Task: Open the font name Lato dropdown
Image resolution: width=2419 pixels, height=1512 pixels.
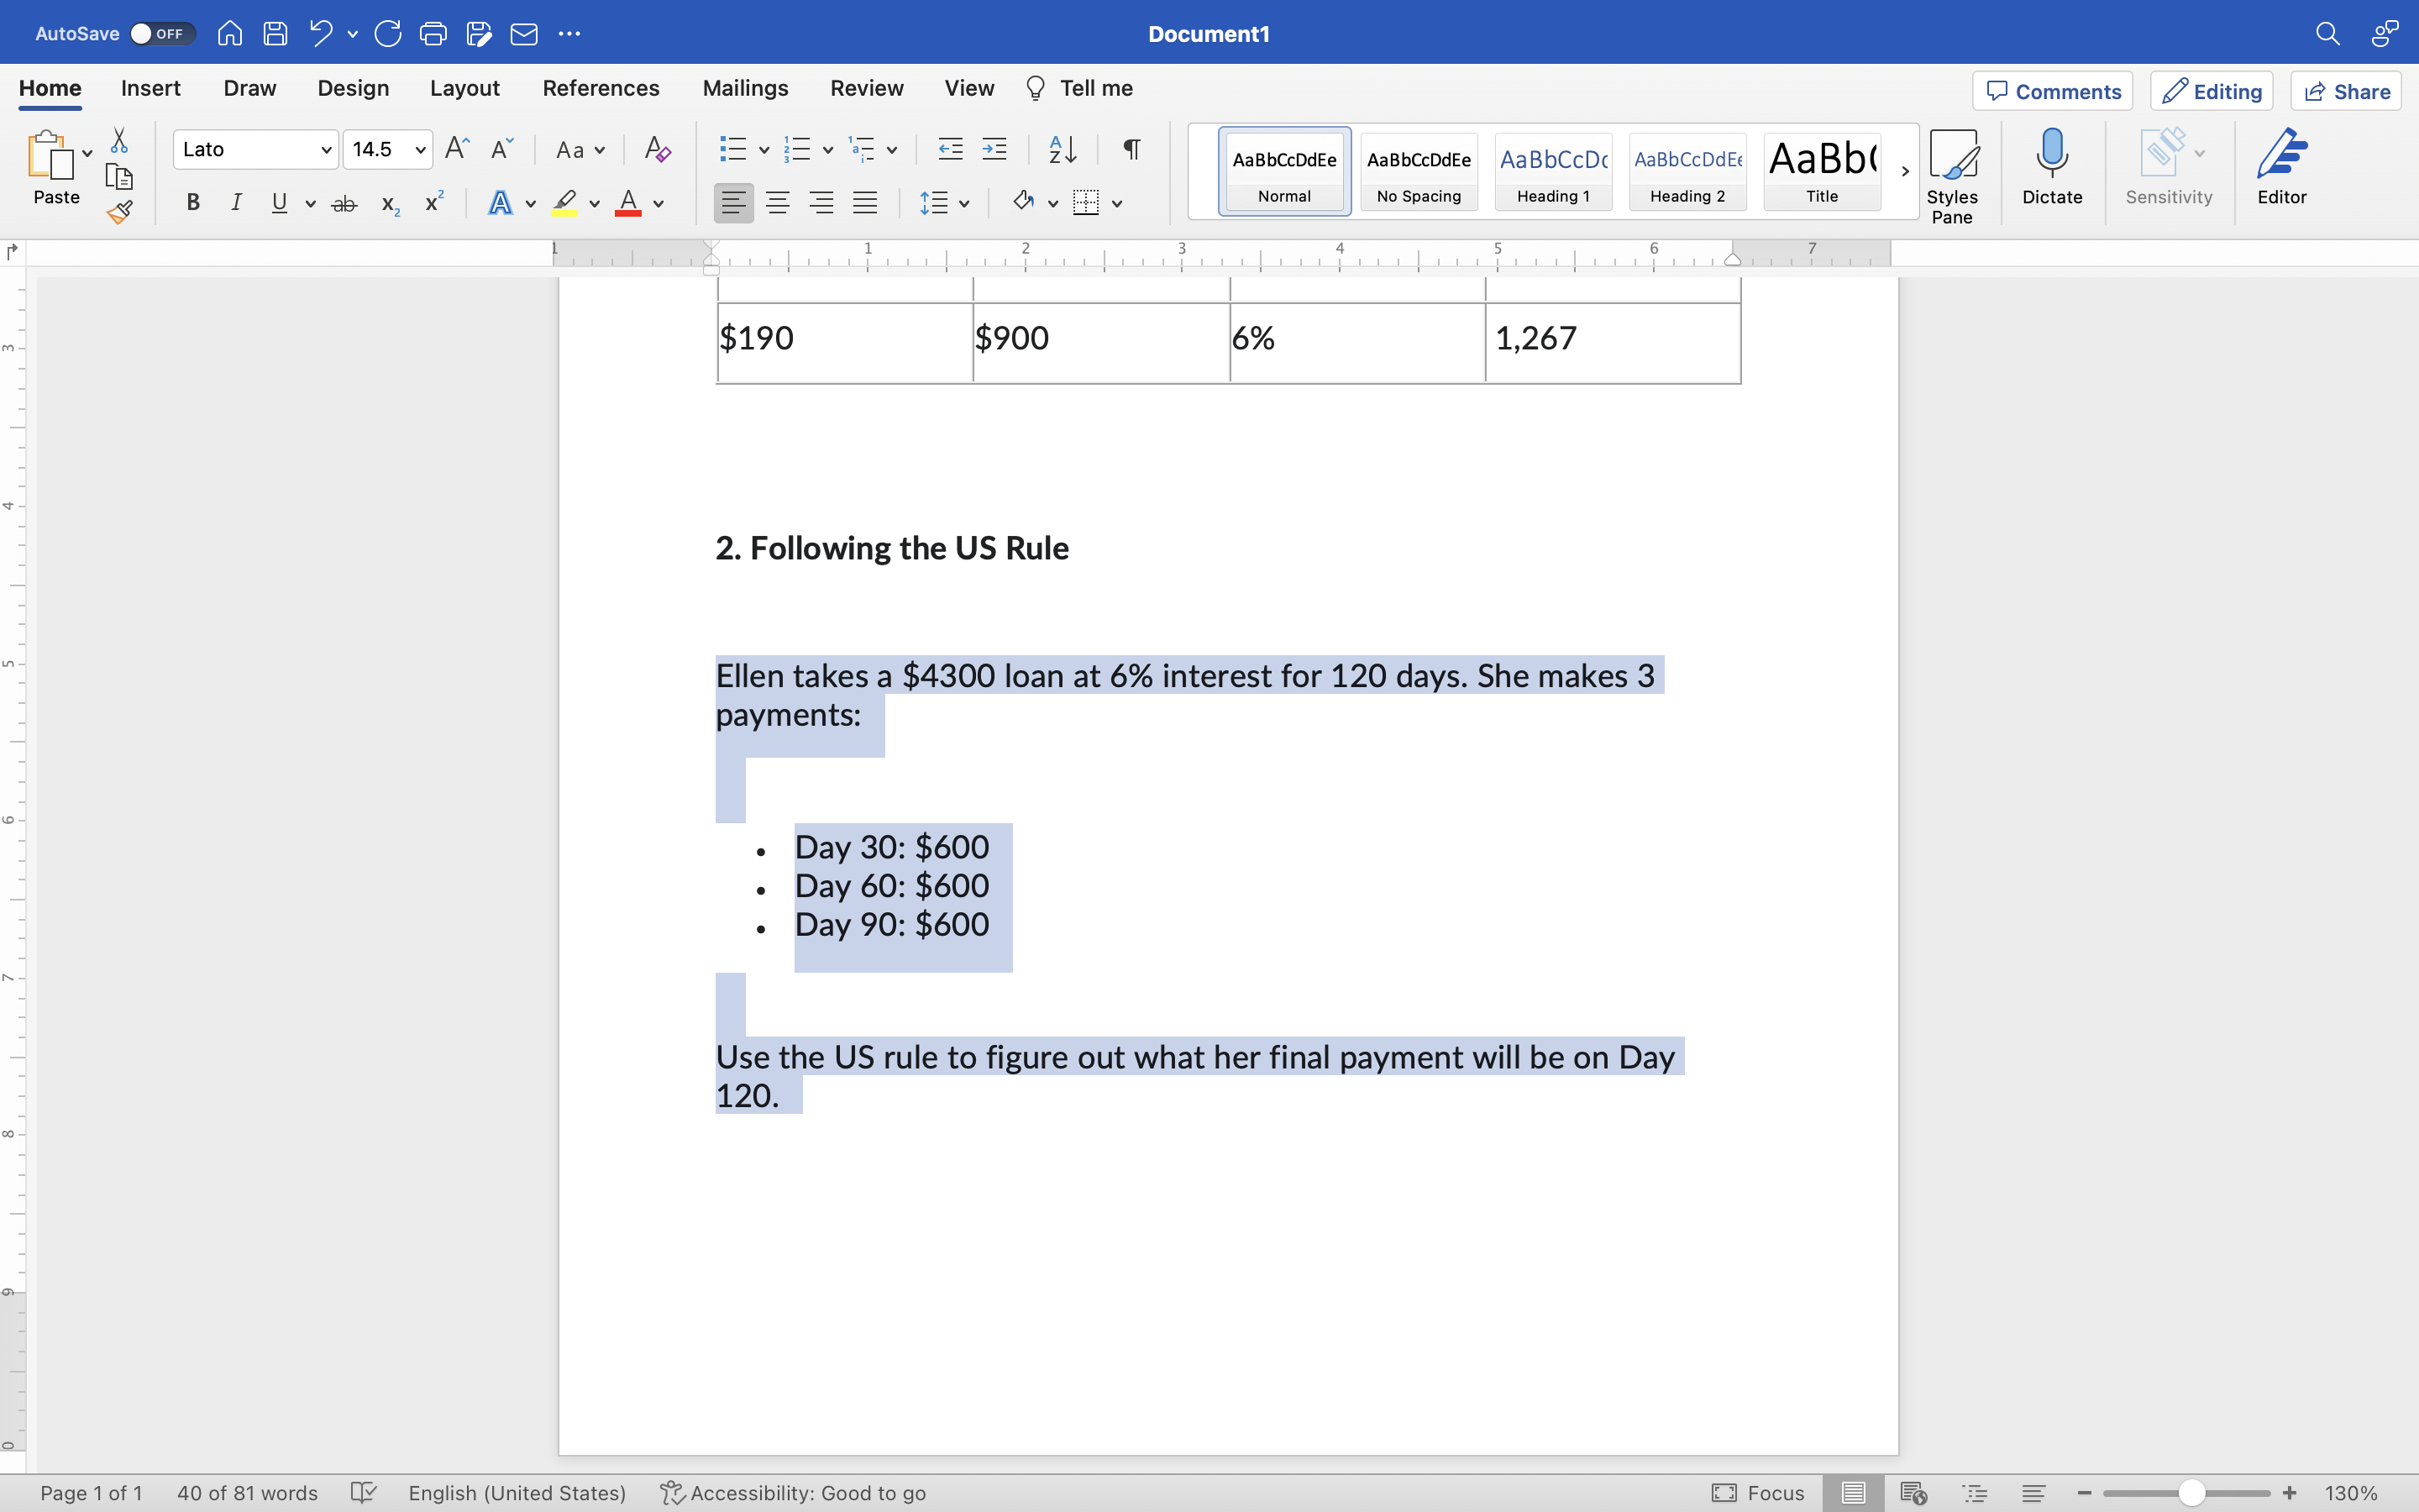Action: pyautogui.click(x=325, y=150)
